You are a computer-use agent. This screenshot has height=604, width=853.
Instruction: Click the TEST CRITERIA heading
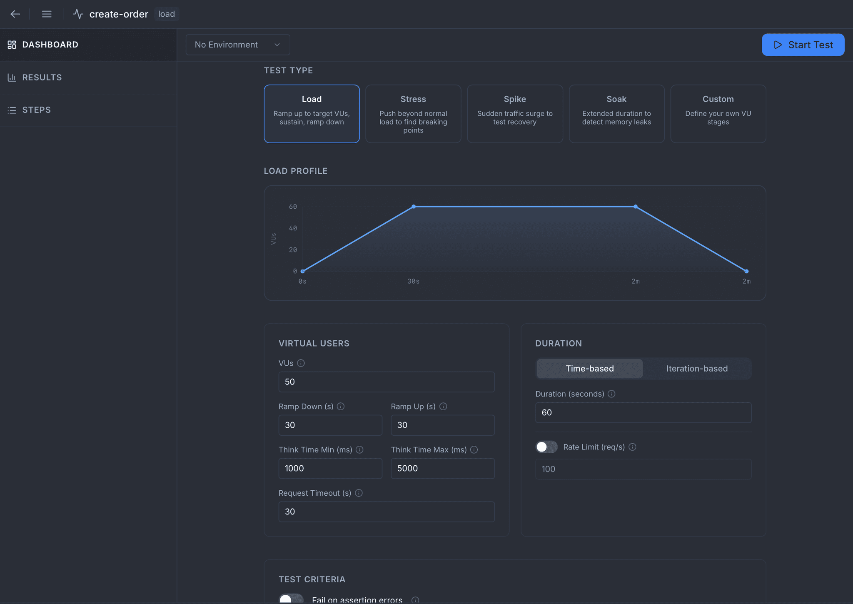pos(312,579)
